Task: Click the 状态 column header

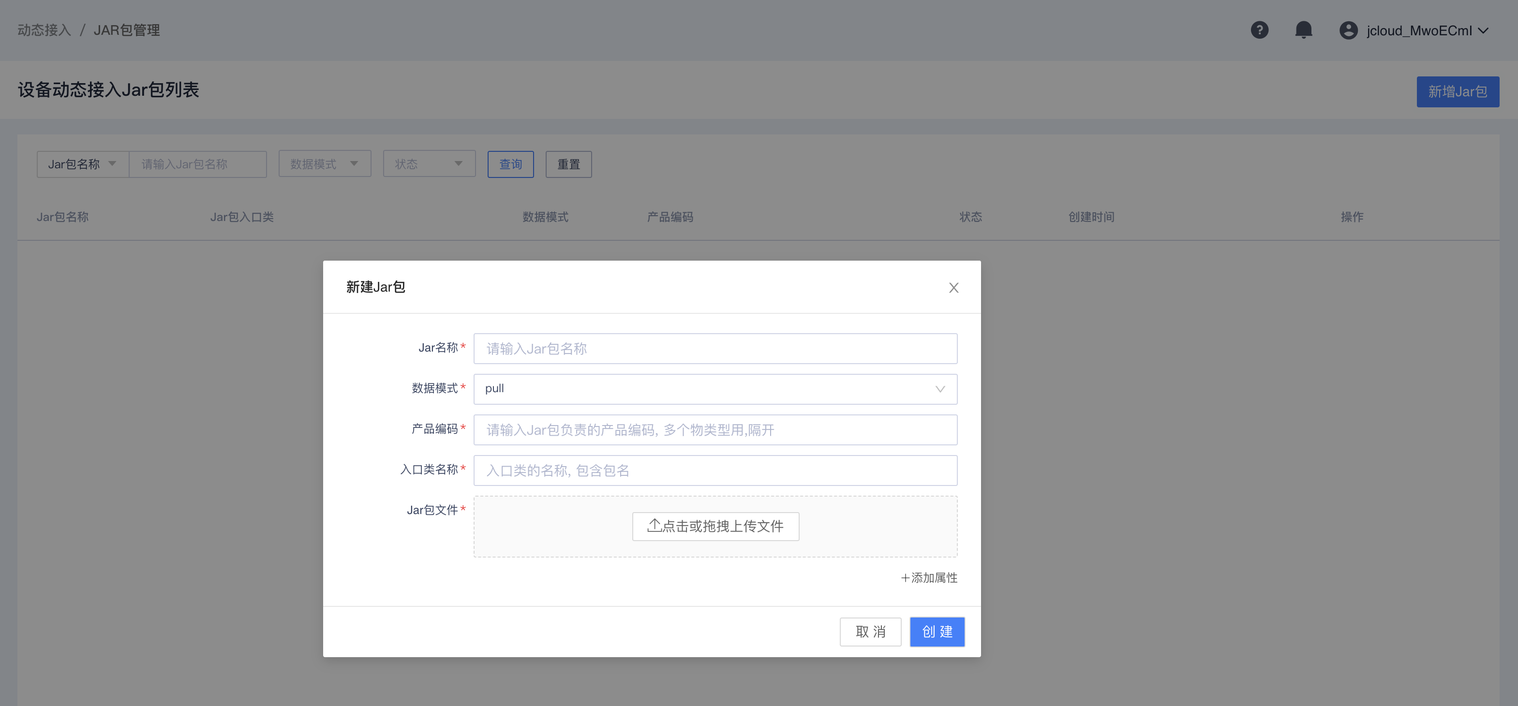Action: [970, 217]
